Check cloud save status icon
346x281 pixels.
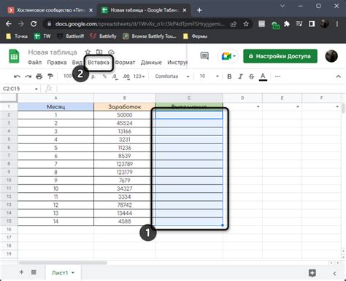(x=111, y=52)
